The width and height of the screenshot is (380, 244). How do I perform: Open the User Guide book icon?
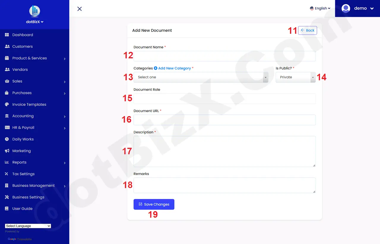coord(7,208)
